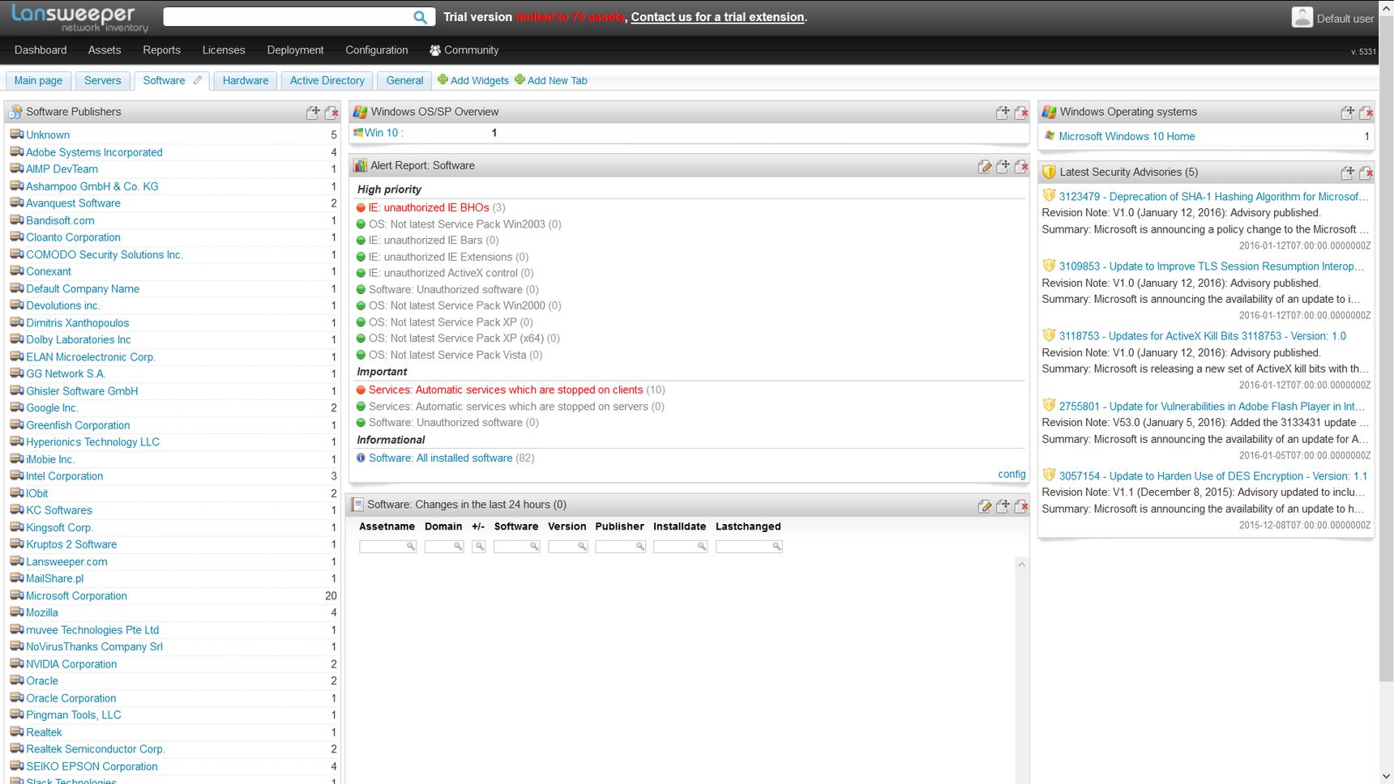Viewport: 1394px width, 784px height.
Task: Open Software: All installed software report
Action: (441, 458)
